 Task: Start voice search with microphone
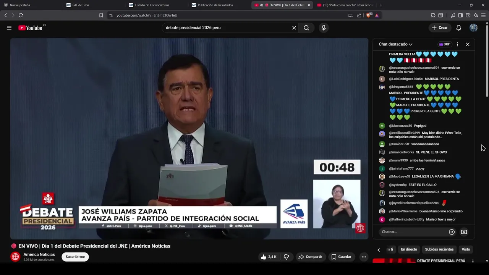324,27
